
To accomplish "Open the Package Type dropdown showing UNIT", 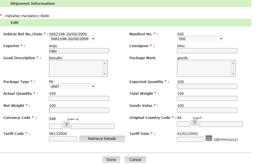I will [x=72, y=86].
